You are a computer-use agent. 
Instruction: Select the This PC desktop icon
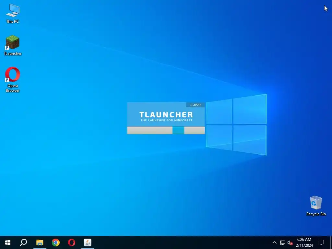point(13,14)
